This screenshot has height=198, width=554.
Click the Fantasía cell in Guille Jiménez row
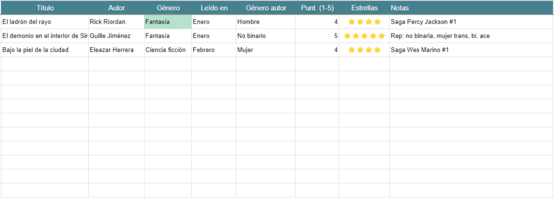168,36
